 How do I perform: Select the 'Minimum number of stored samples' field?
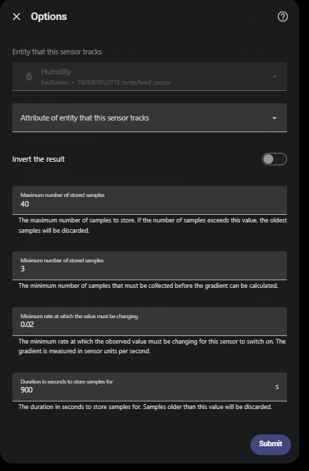click(x=149, y=266)
